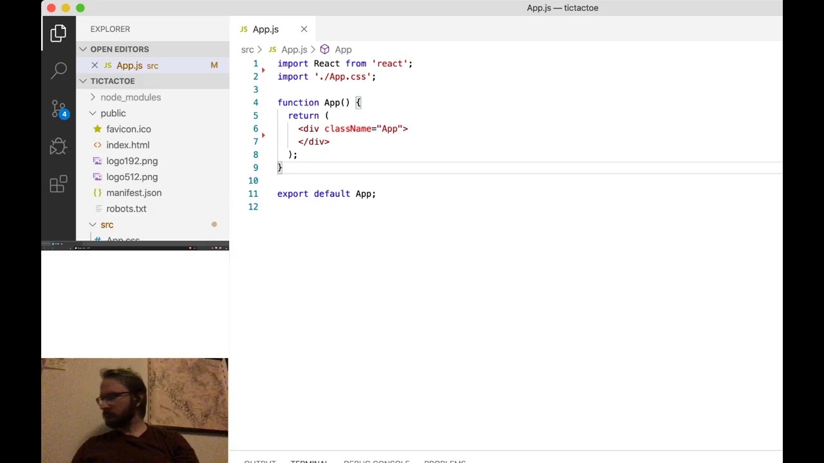Open index.html in the explorer

[127, 145]
